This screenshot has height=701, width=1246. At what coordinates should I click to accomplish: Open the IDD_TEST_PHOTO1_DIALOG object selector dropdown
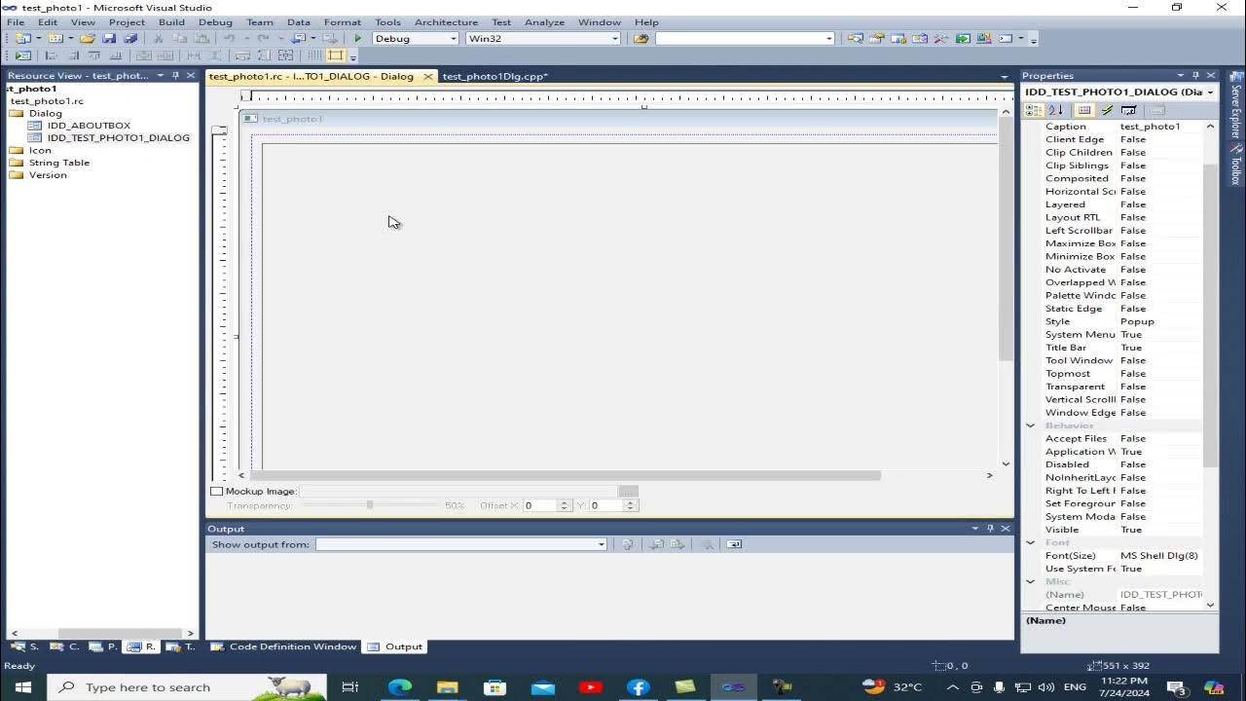click(x=1210, y=92)
